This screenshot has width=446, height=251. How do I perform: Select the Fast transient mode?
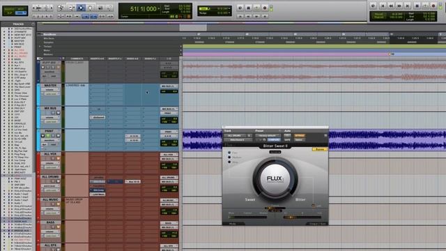pos(229,153)
